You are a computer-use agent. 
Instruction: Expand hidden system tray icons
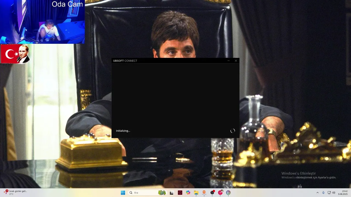click(318, 193)
